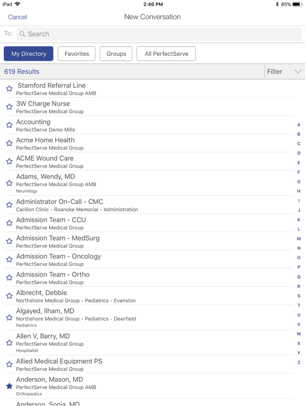Viewport: 305px width, 406px height.
Task: Click star icon beside Admission Team - Ortho
Action: [x=10, y=278]
